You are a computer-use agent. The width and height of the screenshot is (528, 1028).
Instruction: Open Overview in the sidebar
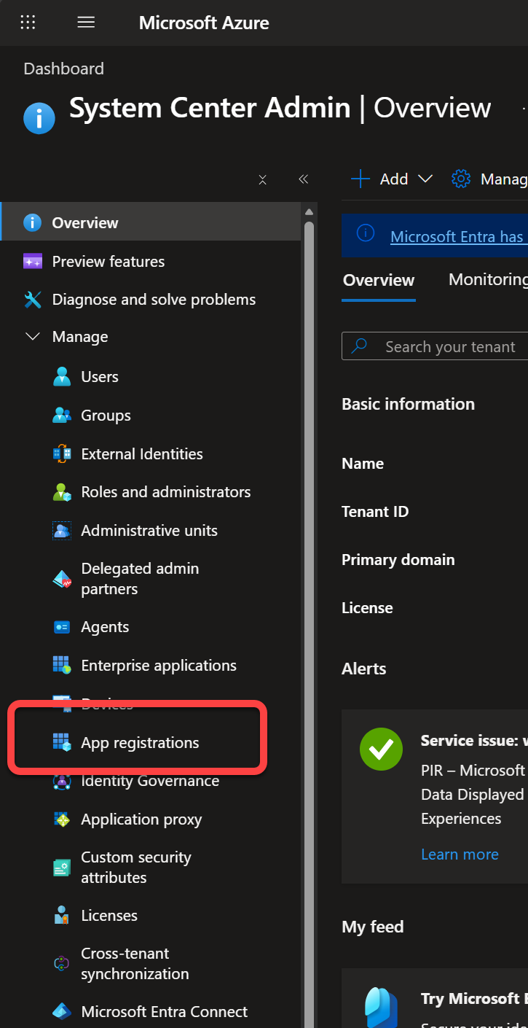(151, 222)
